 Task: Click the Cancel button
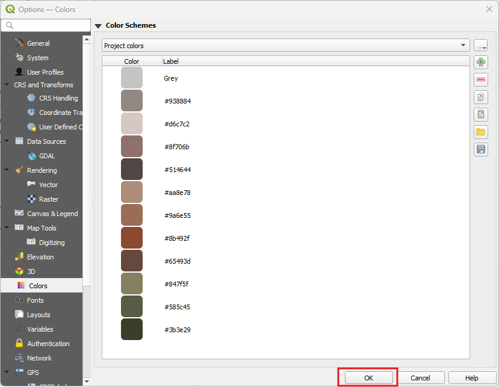tap(420, 378)
